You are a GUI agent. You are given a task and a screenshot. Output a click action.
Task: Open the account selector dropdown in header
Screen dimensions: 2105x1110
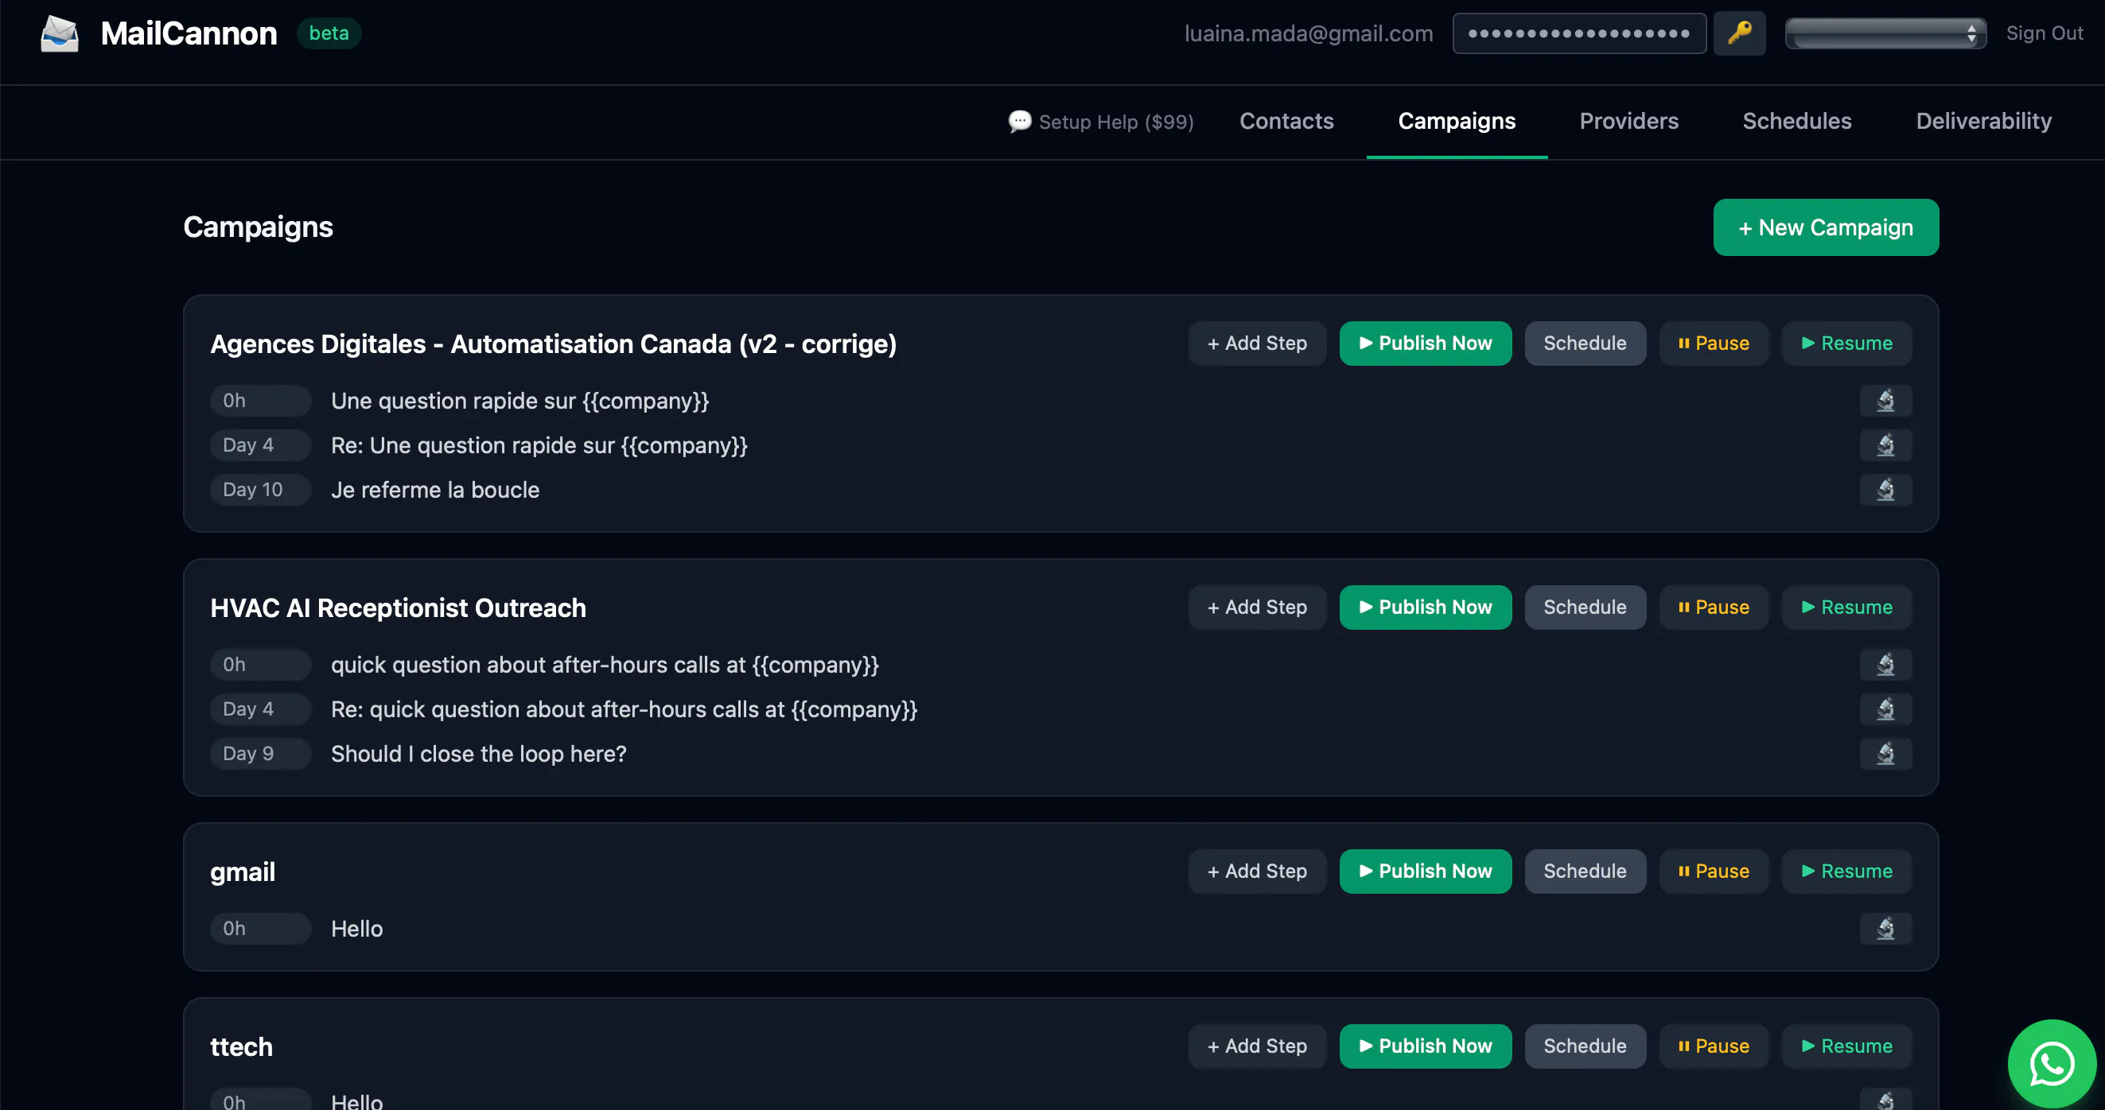(x=1885, y=33)
